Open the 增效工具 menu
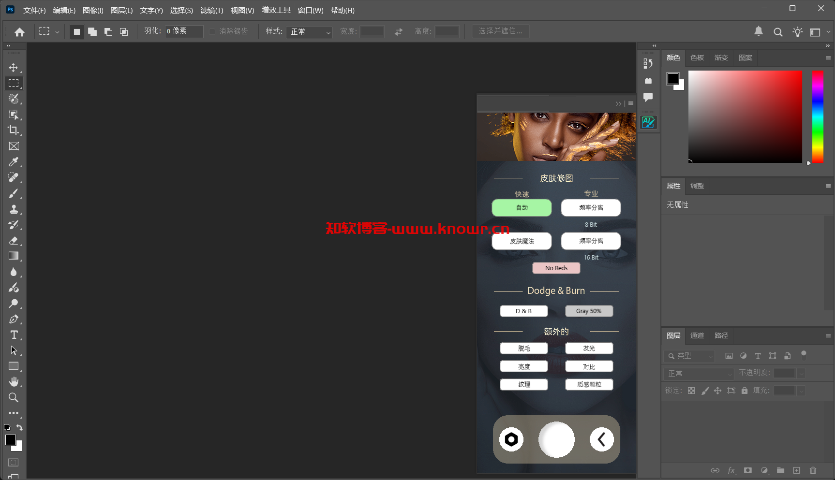This screenshot has width=835, height=480. [276, 10]
